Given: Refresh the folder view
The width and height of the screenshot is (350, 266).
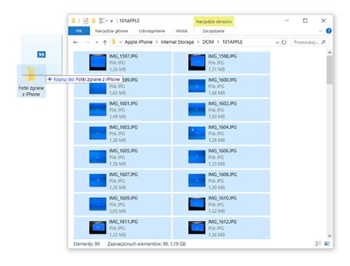Looking at the screenshot, I should 284,42.
